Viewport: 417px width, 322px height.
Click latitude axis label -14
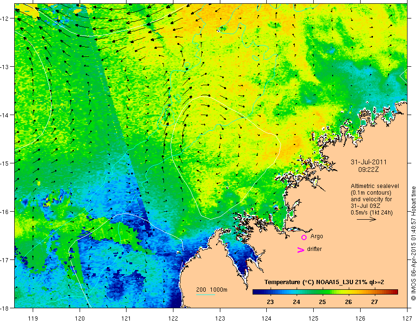(x=4, y=115)
